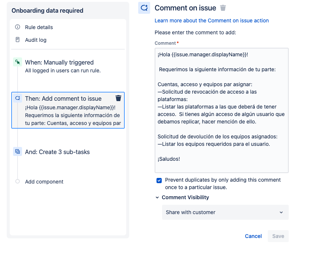Open Rule details
This screenshot has width=310, height=257.
coord(39,27)
